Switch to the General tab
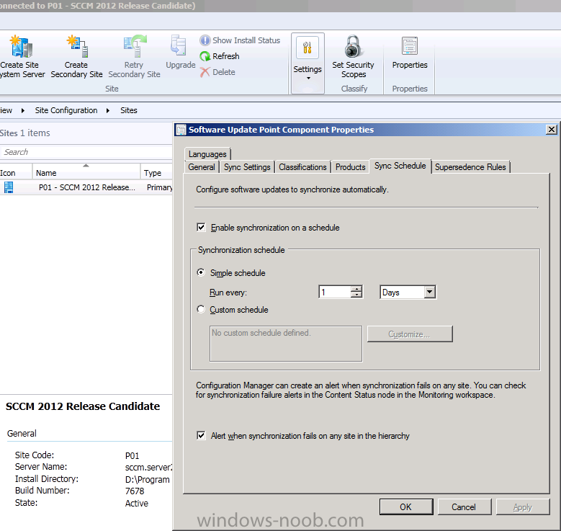 click(x=202, y=167)
